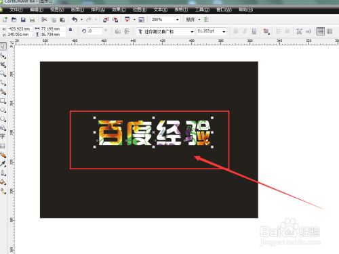Click the Print icon in standard toolbar
339x254 pixels.
click(33, 20)
